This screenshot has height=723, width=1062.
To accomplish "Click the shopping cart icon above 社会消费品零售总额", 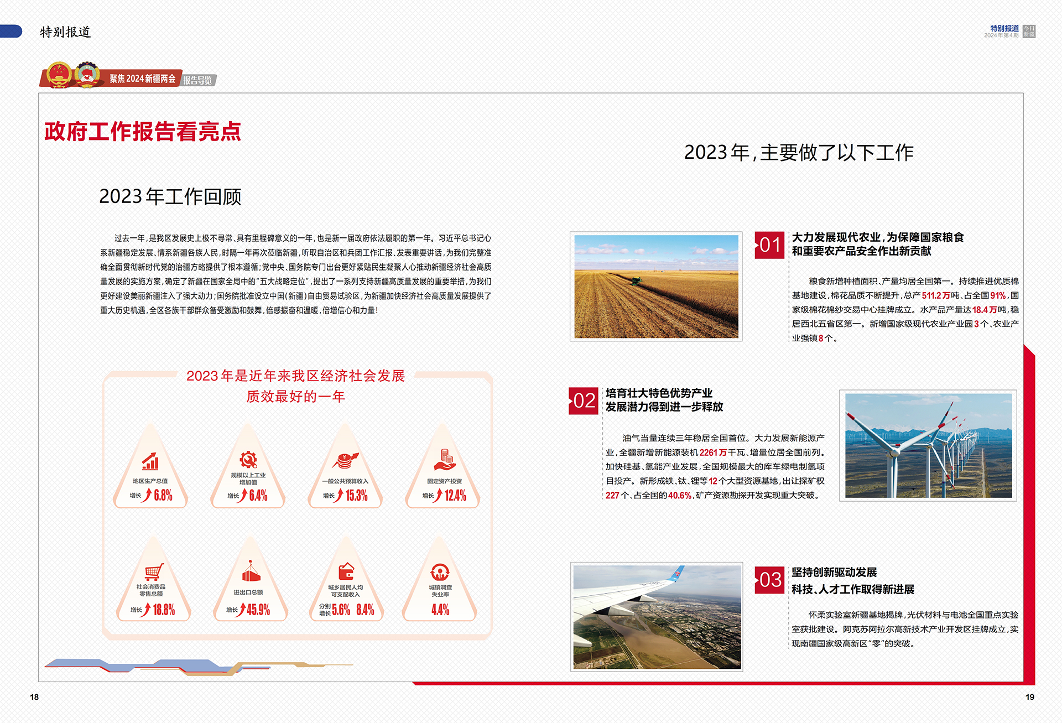I will click(154, 571).
